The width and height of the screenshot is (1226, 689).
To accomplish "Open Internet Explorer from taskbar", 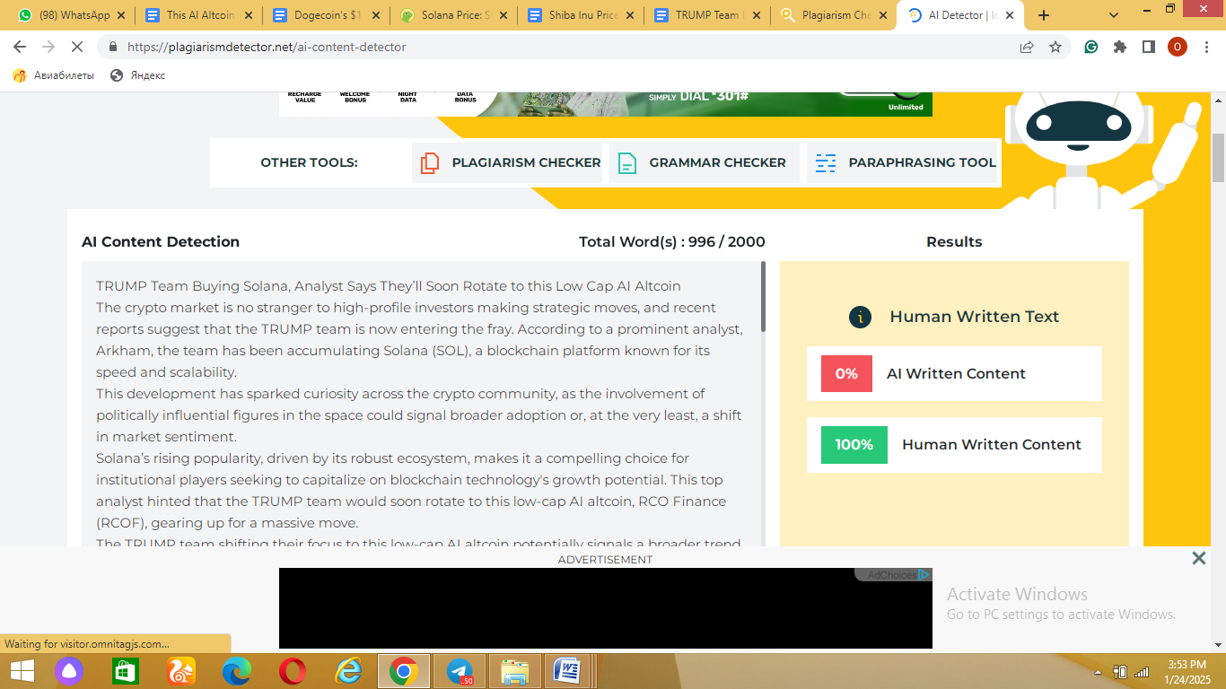I will 348,671.
